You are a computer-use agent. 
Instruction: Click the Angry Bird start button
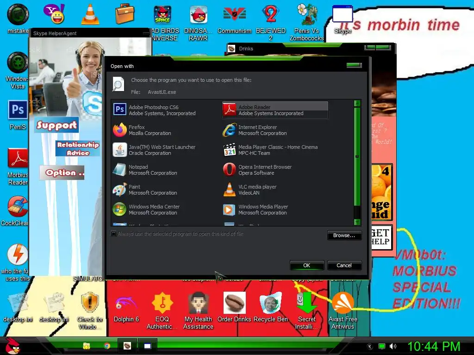pos(12,346)
